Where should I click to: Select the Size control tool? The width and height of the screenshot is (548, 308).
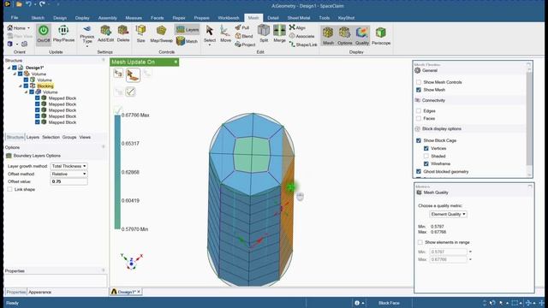tap(140, 33)
